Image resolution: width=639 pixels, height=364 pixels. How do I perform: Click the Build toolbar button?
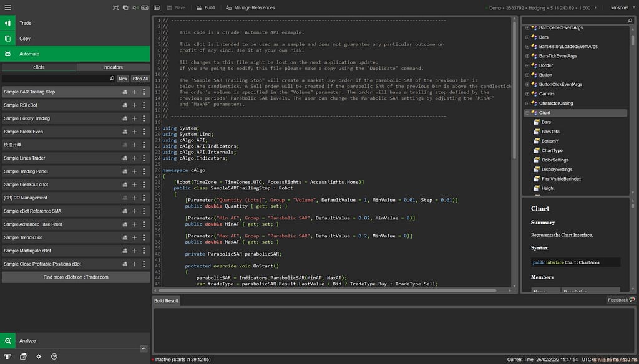pos(205,7)
